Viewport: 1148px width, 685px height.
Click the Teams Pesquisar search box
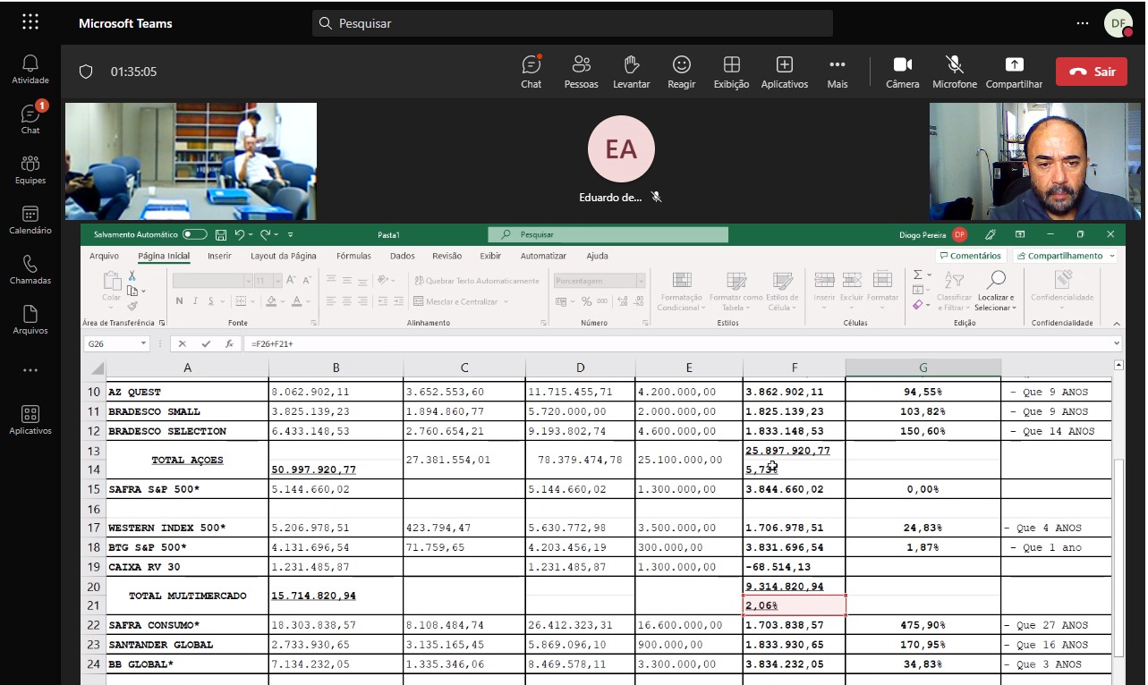point(573,23)
